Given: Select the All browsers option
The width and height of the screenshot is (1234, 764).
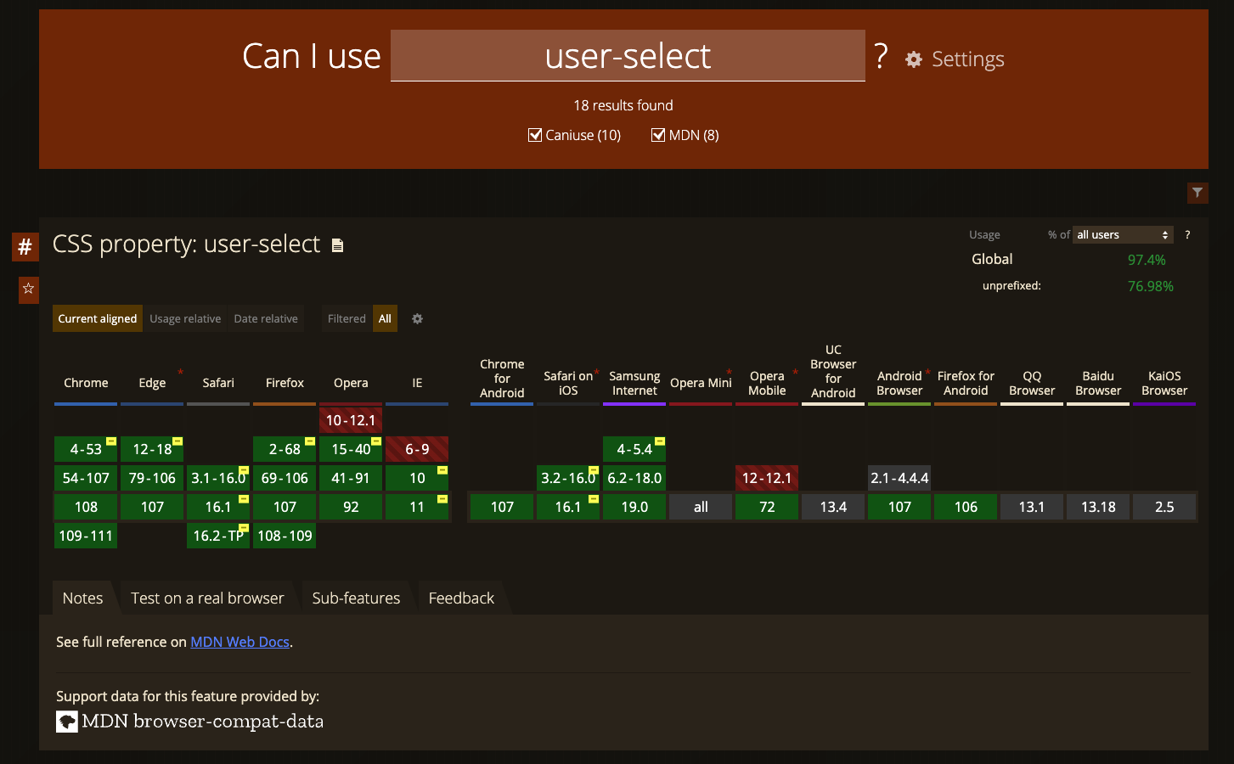Looking at the screenshot, I should pyautogui.click(x=385, y=318).
